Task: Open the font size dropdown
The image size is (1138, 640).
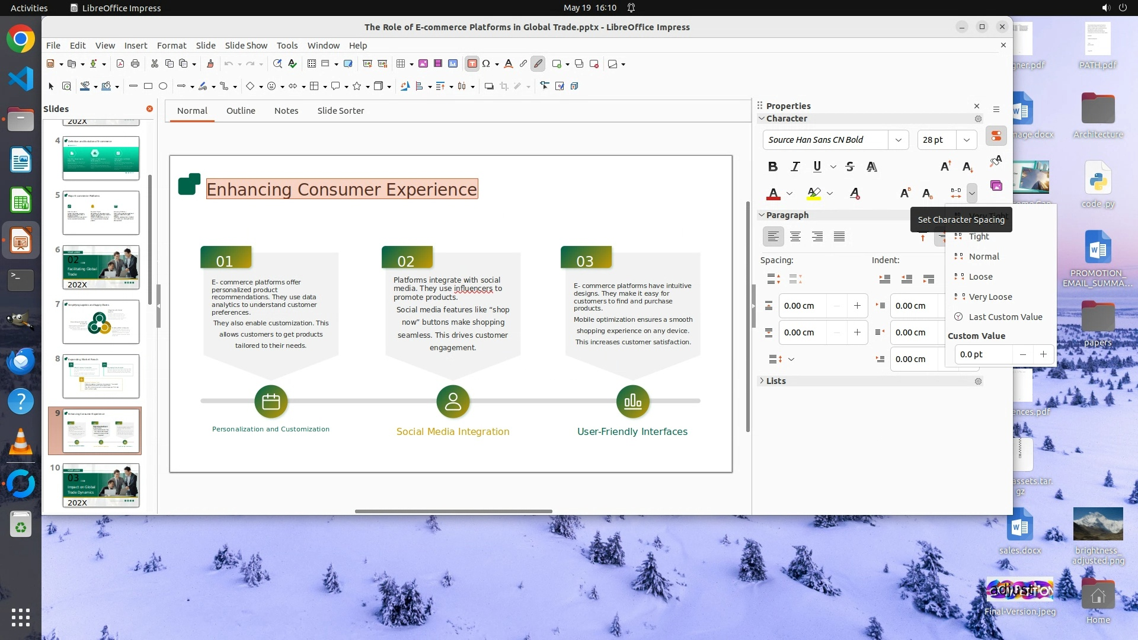Action: (x=966, y=140)
